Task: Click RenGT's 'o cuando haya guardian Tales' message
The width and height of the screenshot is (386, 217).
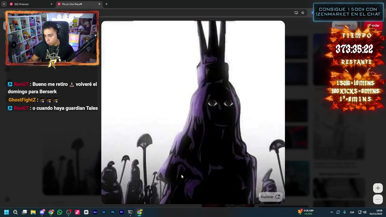Action: [x=53, y=108]
